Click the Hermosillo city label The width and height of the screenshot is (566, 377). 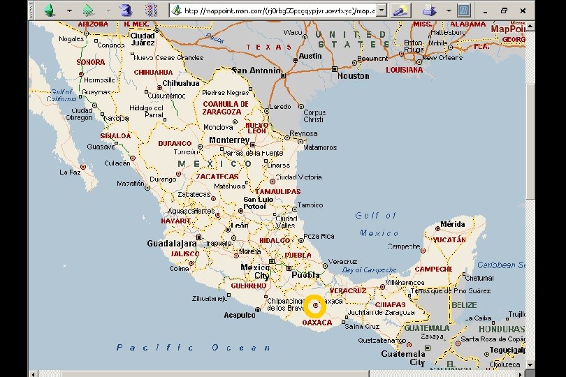coord(99,80)
